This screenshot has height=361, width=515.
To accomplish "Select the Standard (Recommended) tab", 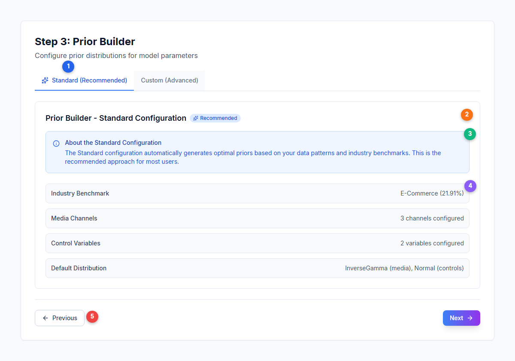I will [84, 81].
